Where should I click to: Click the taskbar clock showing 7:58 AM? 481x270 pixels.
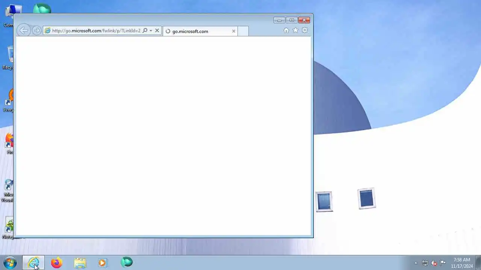click(462, 263)
